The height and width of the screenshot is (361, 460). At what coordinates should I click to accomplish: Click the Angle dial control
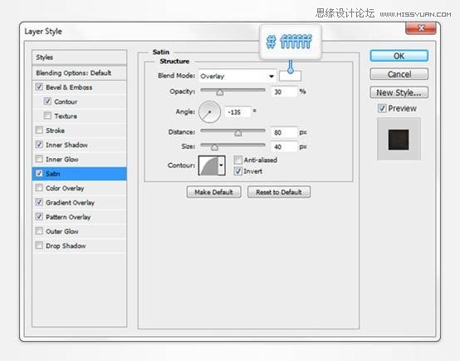point(209,112)
